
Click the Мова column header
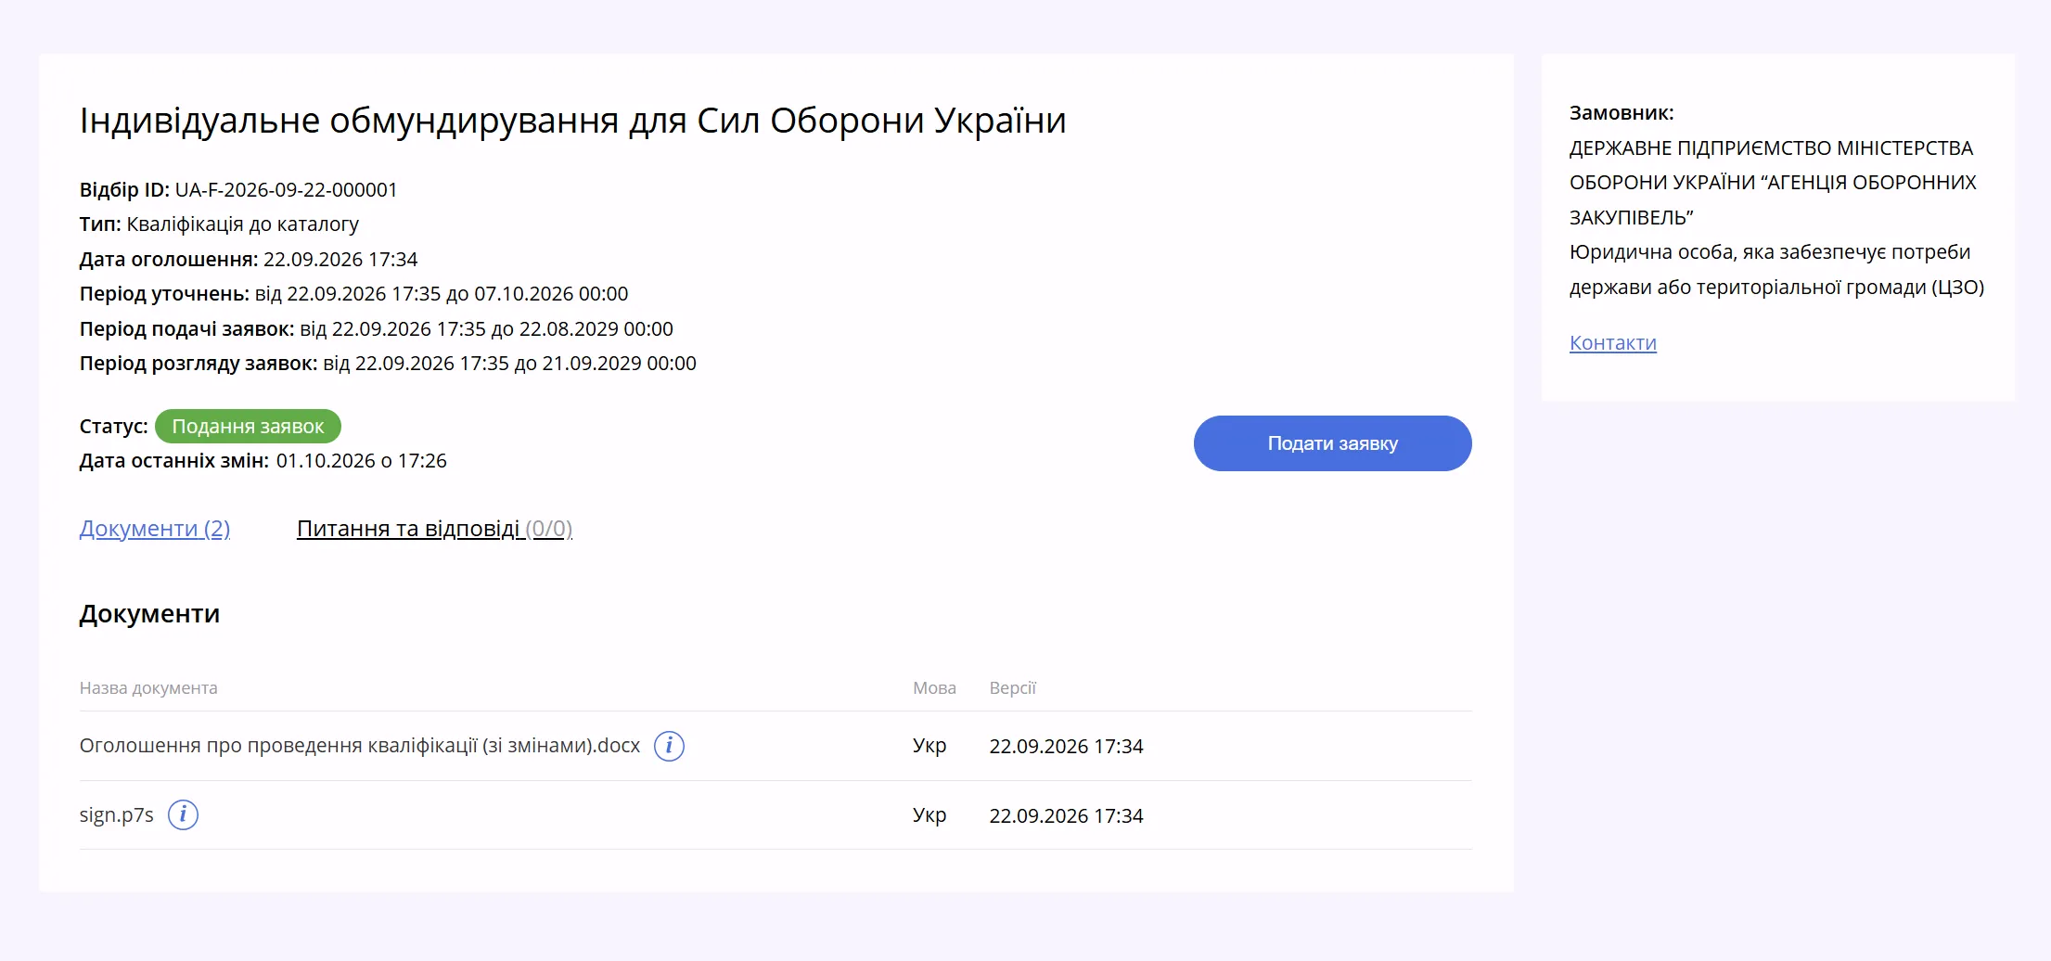pos(934,688)
